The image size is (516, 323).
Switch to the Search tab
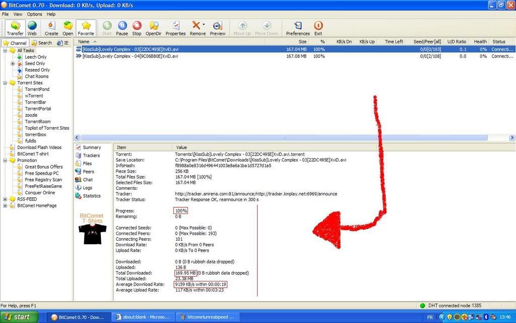pyautogui.click(x=41, y=43)
